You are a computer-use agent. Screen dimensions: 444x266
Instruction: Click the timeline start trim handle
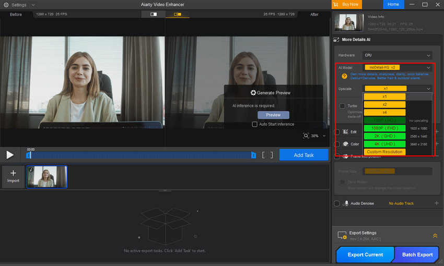28,155
